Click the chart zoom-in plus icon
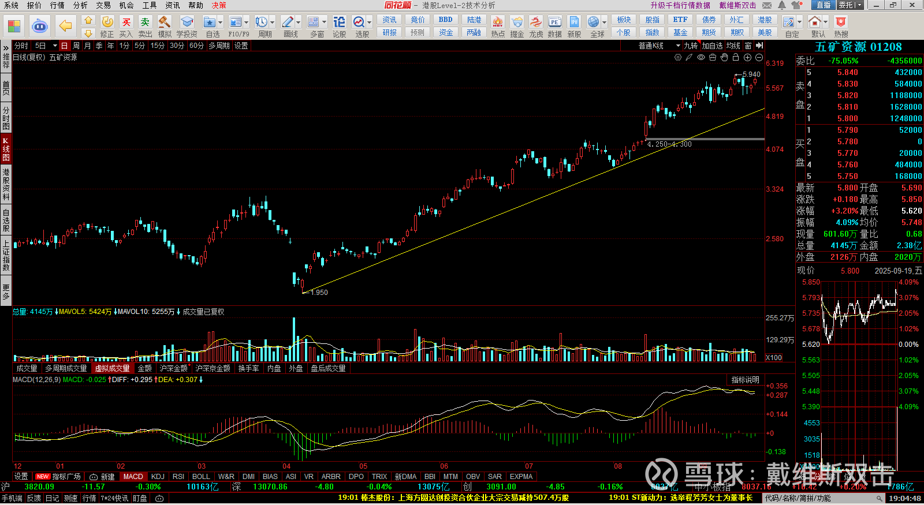Viewport: 924px width, 505px height. (x=747, y=57)
